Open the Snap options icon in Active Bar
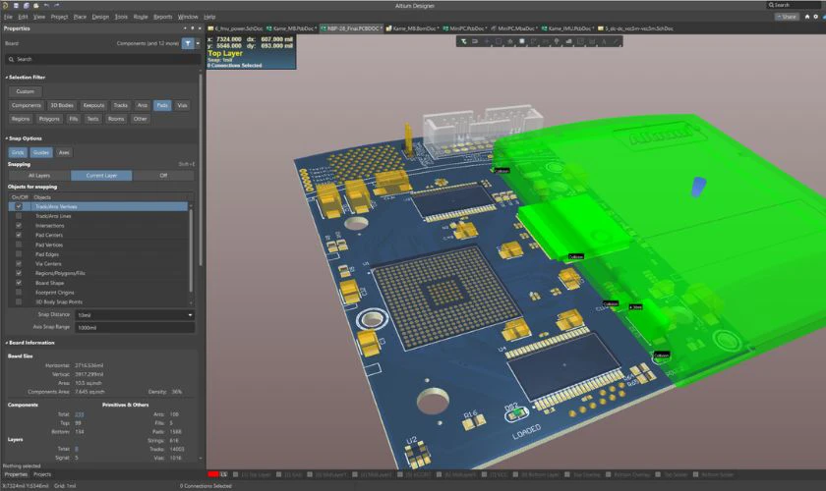The width and height of the screenshot is (826, 491). coord(475,41)
